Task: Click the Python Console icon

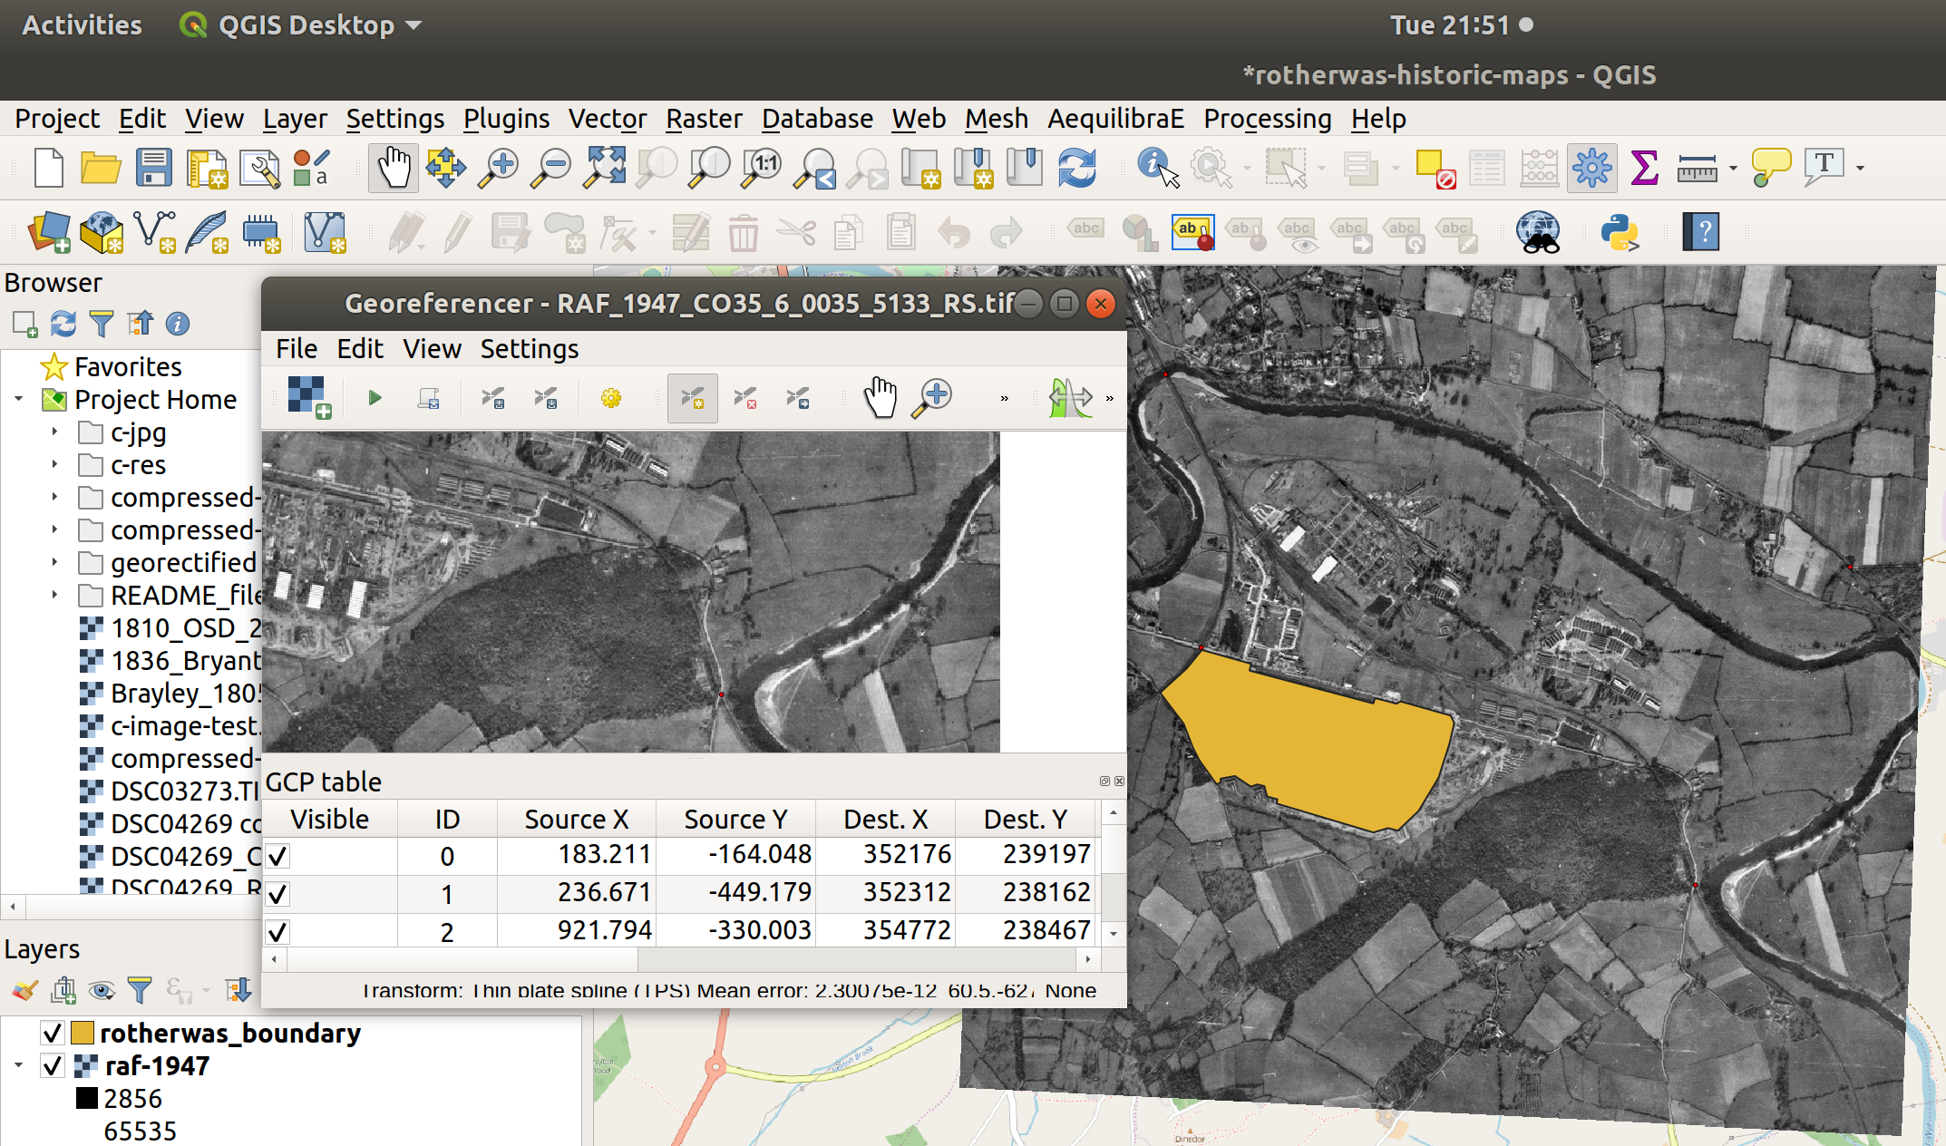Action: 1619,233
